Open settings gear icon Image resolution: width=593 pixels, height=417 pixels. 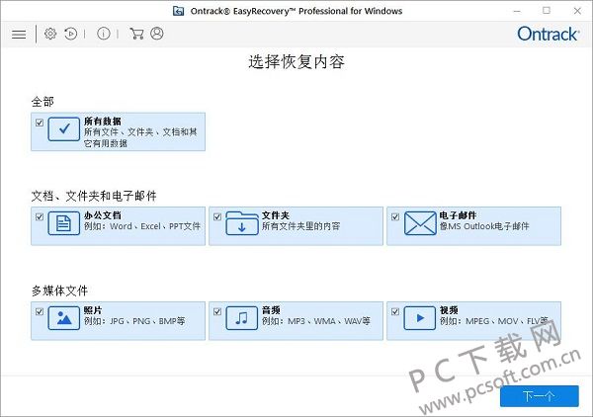pos(50,34)
